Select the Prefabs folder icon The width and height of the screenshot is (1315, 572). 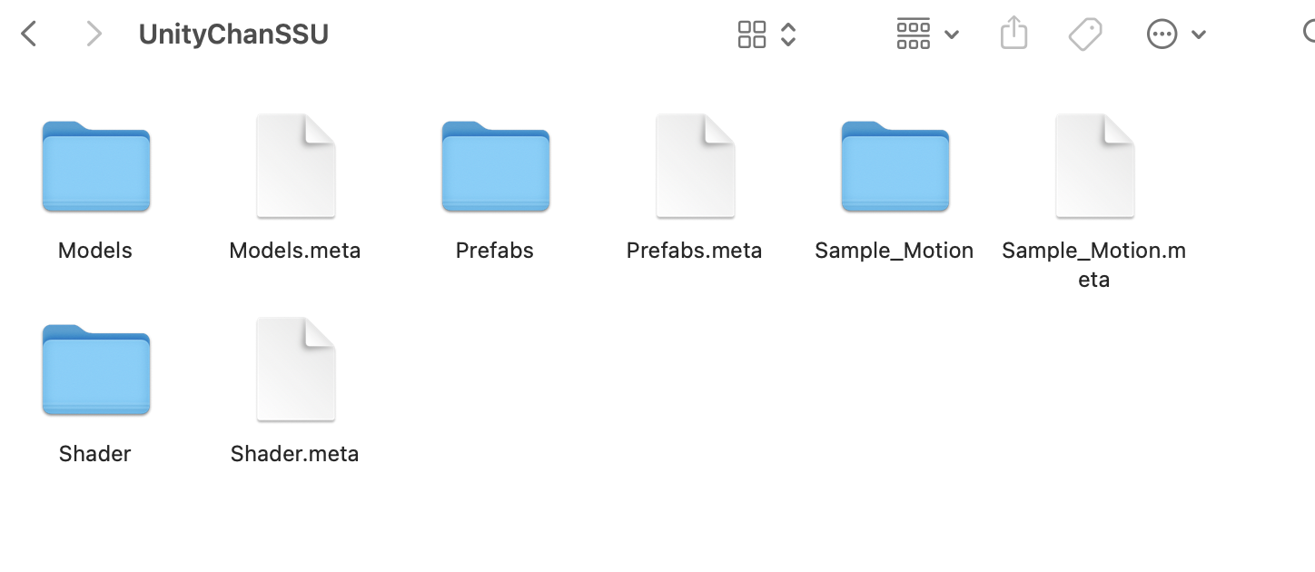pos(496,167)
